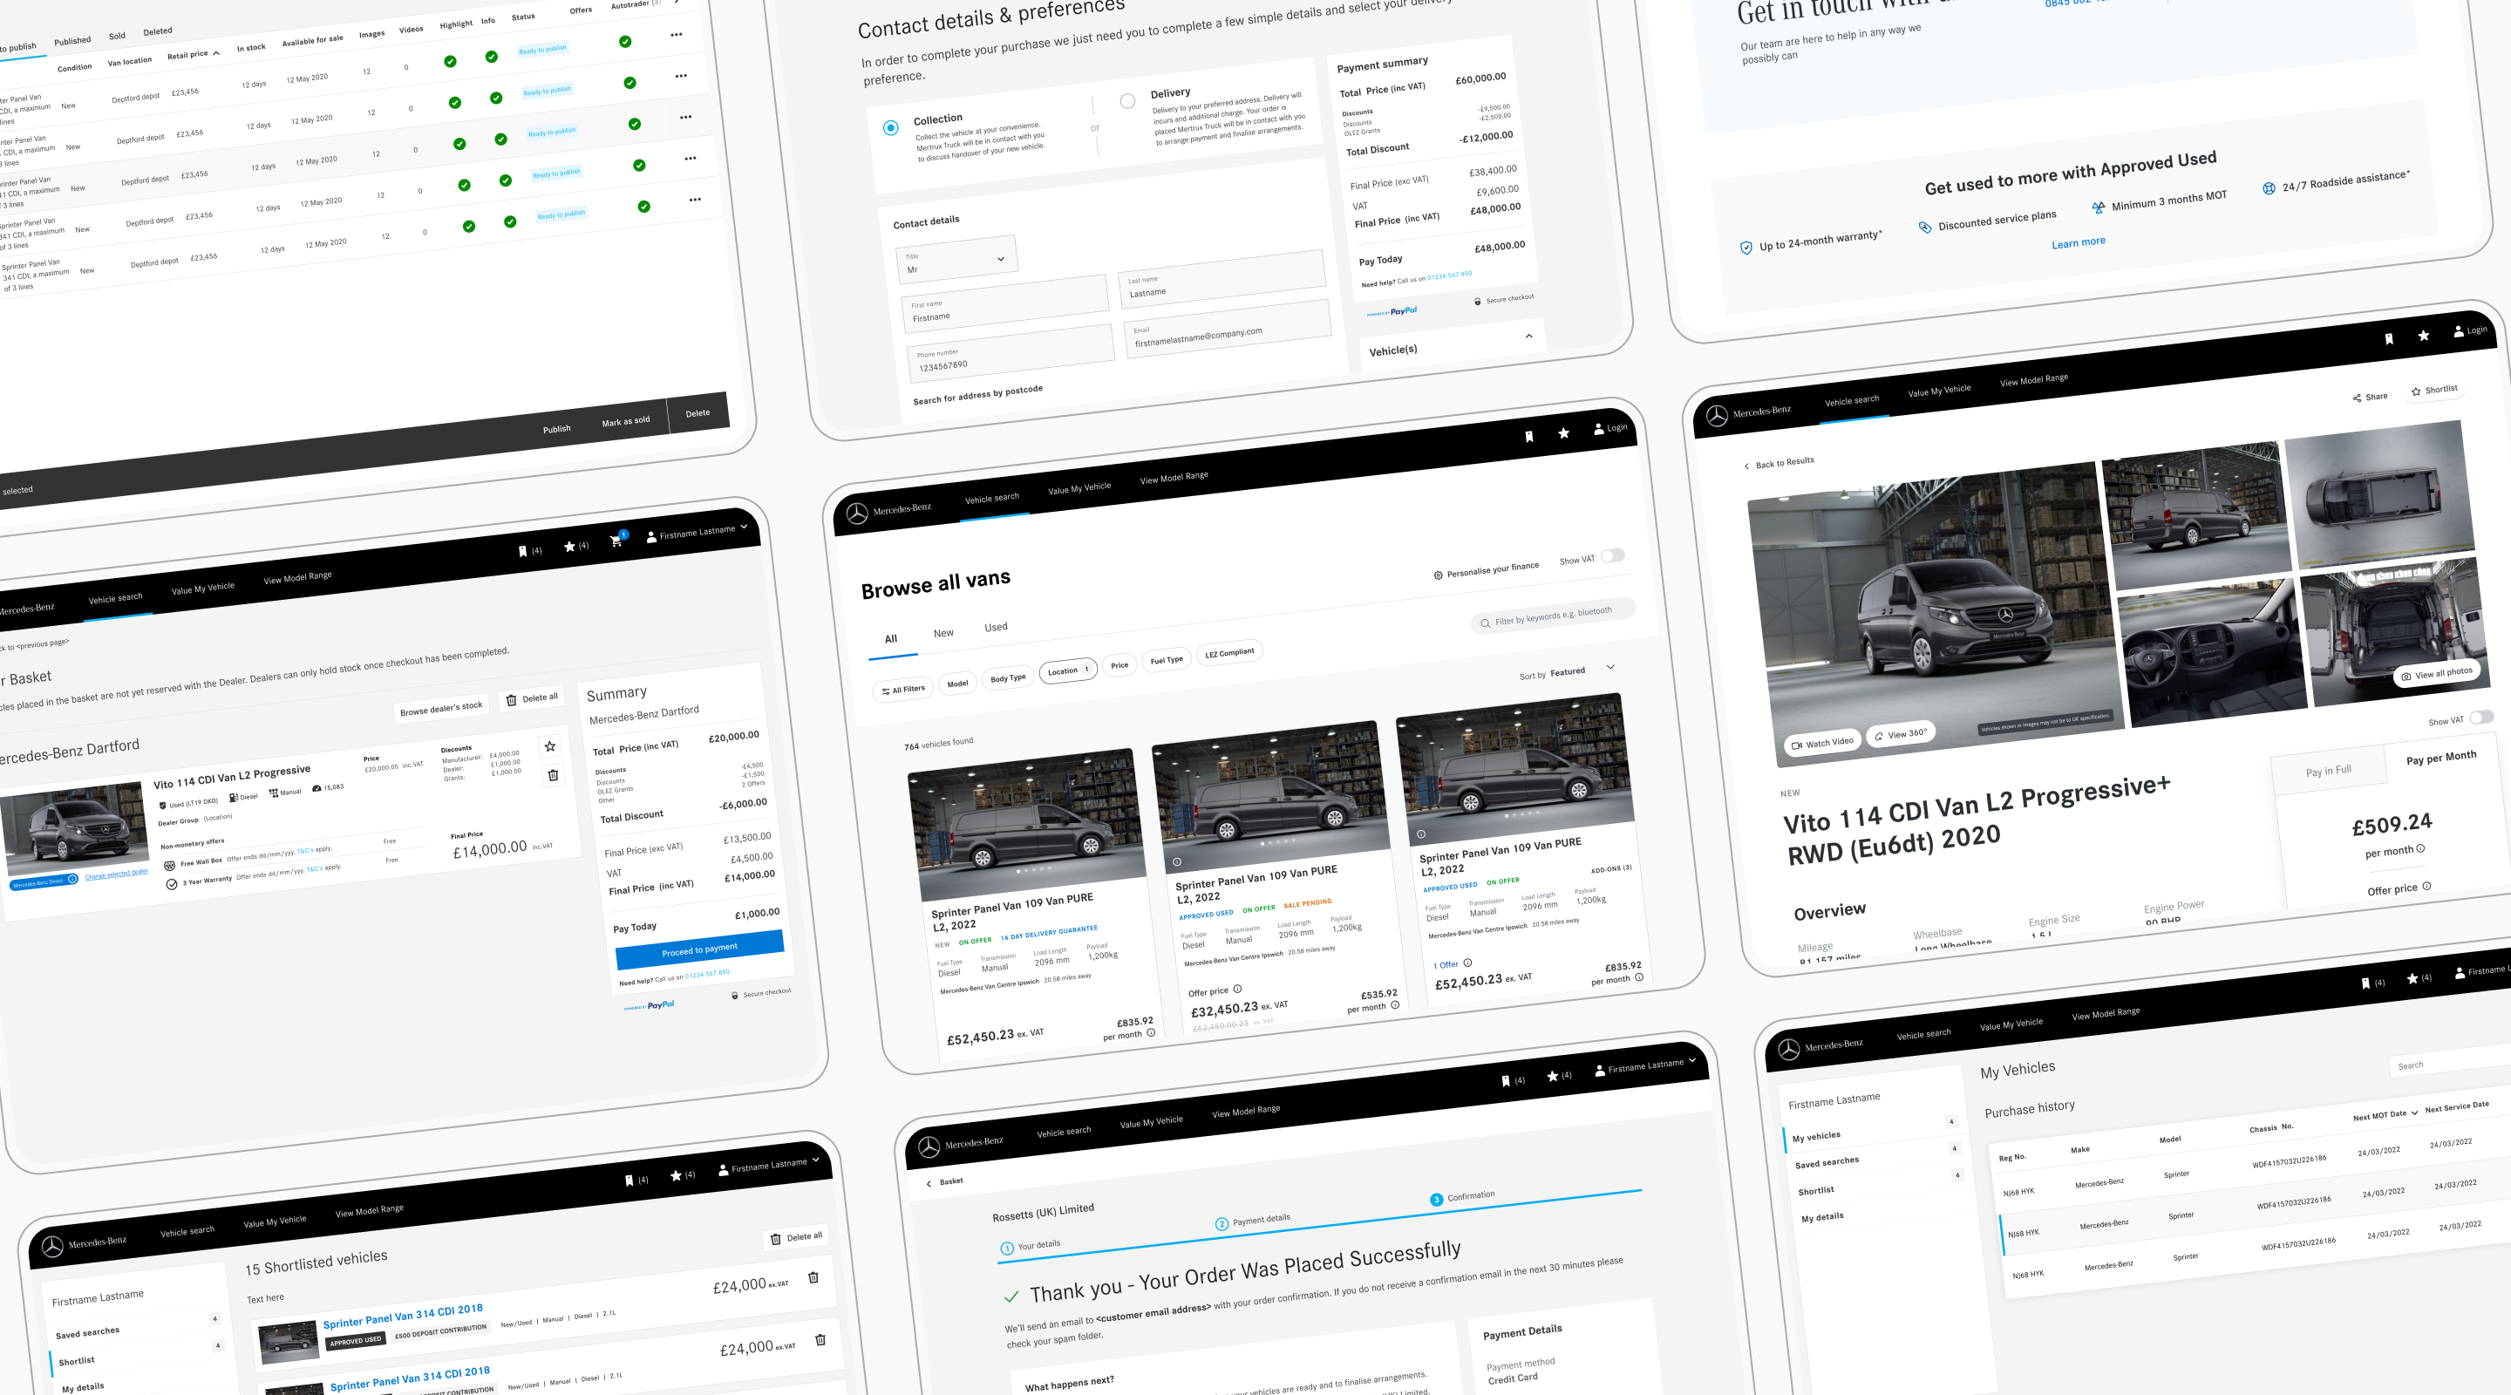Click the Change selected dealer link

click(x=116, y=874)
